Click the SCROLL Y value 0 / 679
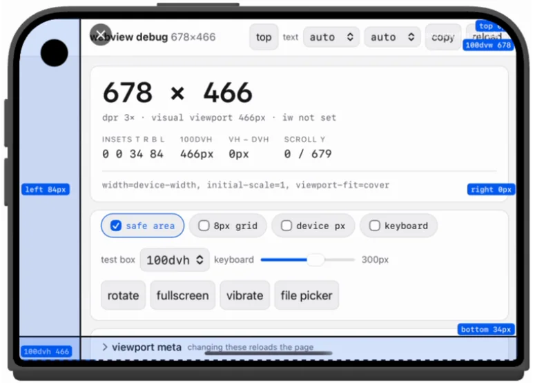 (308, 154)
